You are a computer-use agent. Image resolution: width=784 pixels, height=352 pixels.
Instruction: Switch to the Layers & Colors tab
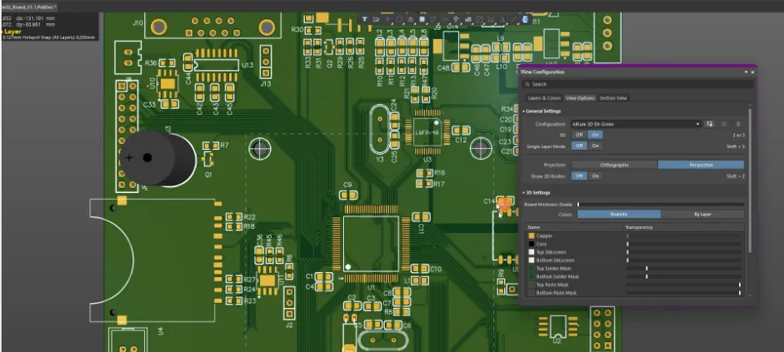(x=545, y=98)
